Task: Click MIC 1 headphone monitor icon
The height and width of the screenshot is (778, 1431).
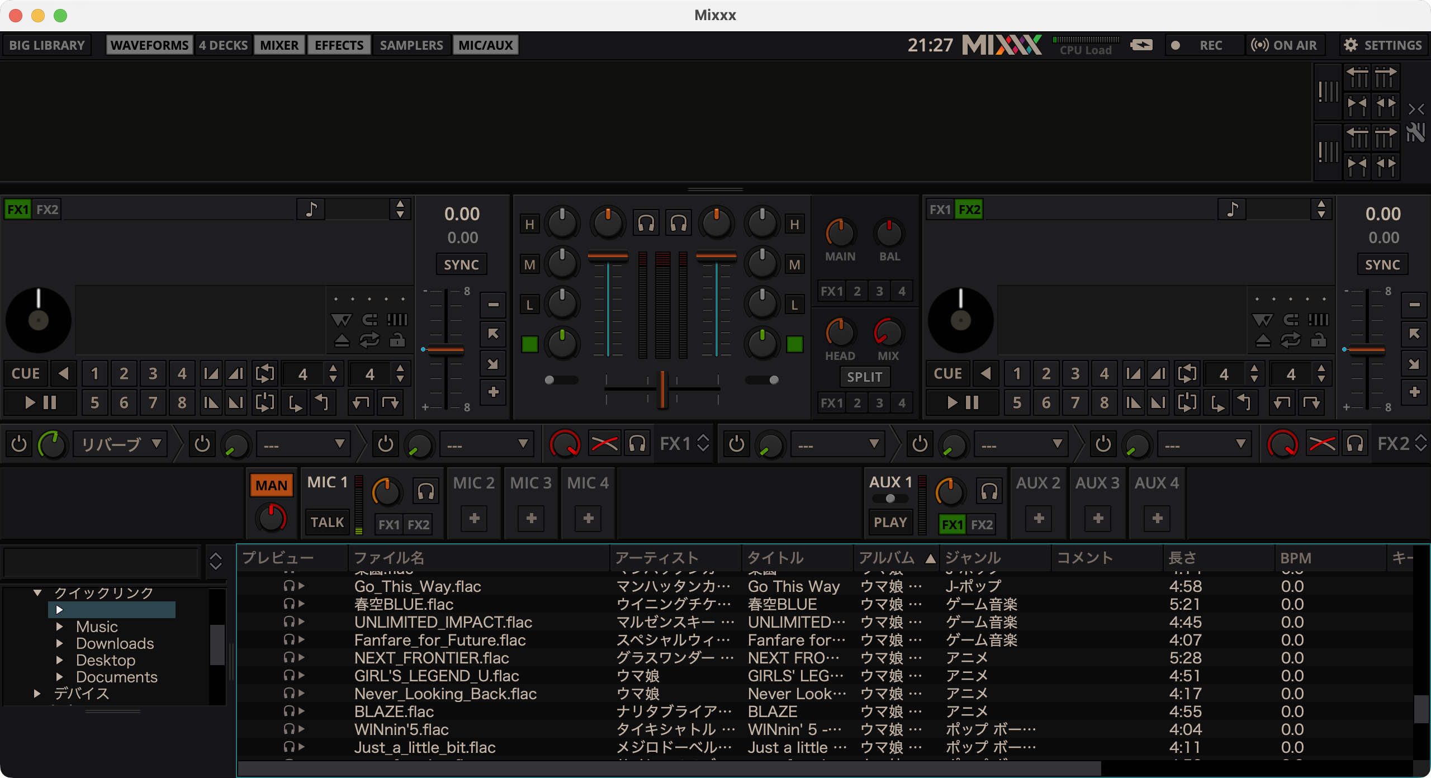Action: pos(425,491)
